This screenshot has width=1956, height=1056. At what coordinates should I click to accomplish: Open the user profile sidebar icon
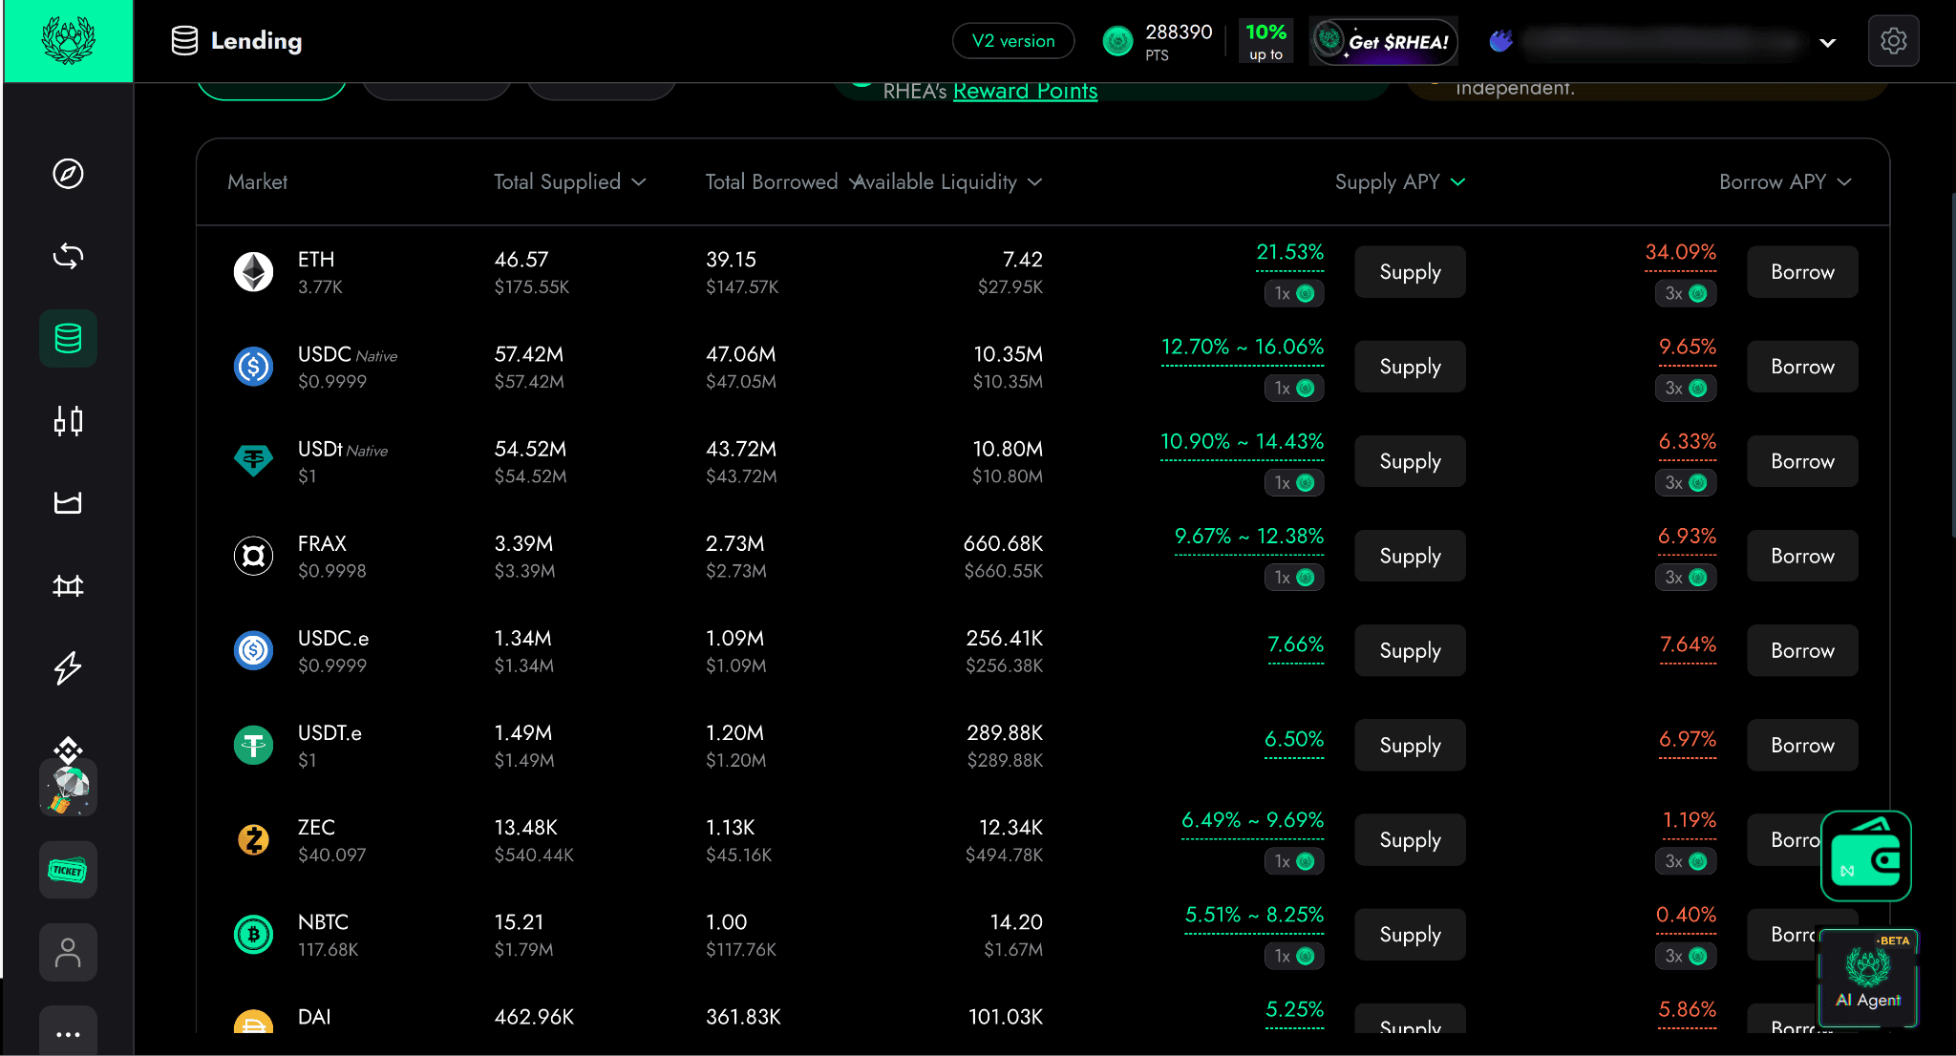[68, 952]
